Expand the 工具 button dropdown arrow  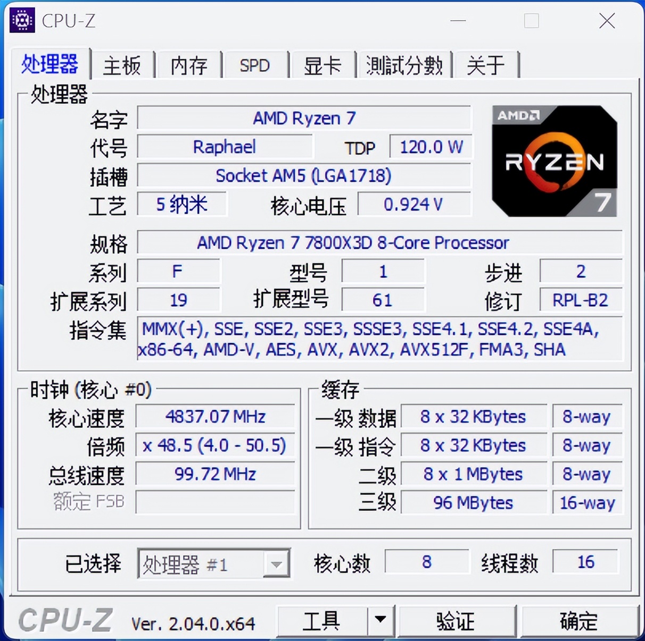click(379, 620)
